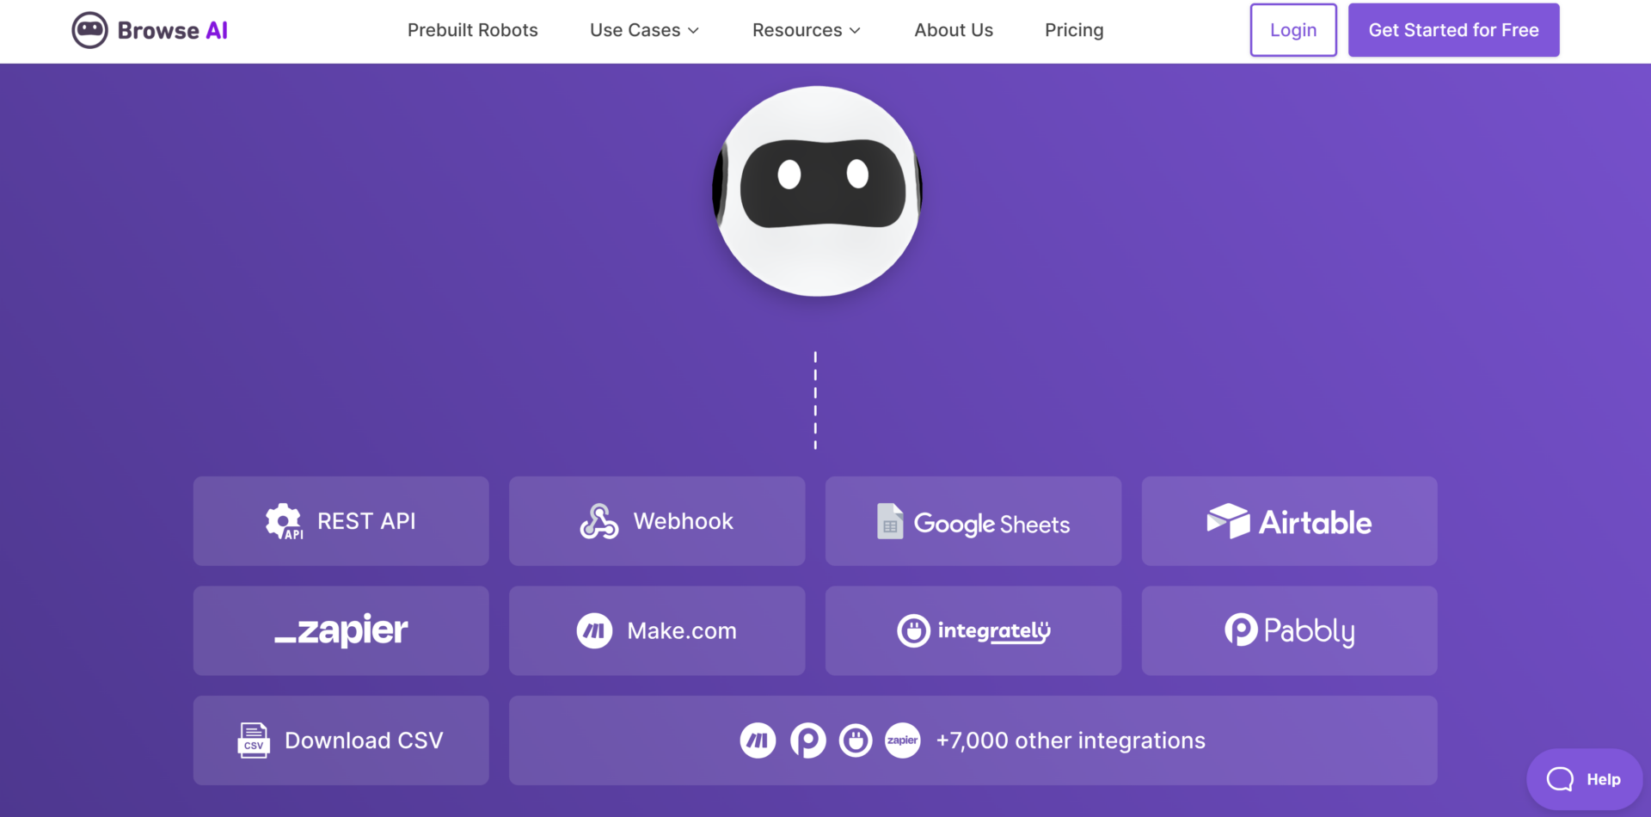Click the Integrately smiley icon
The image size is (1651, 817).
(915, 630)
